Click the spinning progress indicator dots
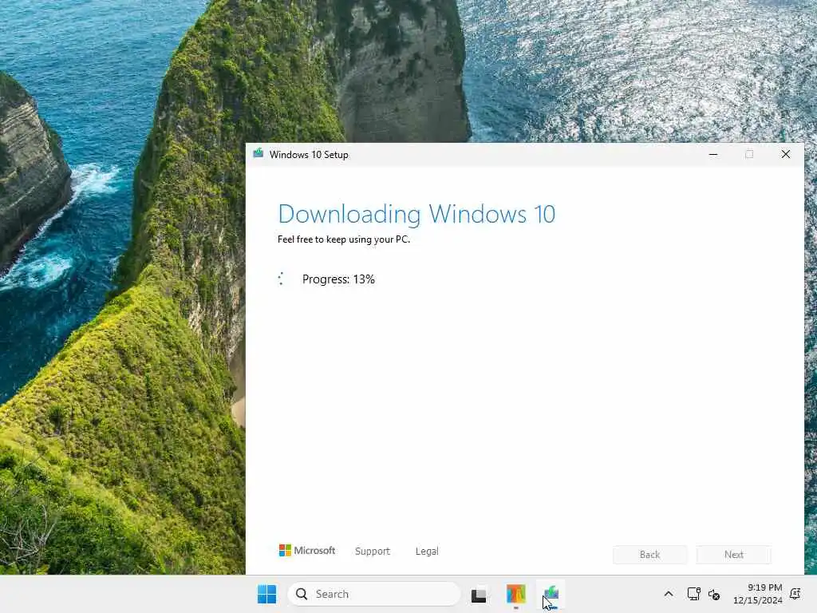 [x=282, y=279]
